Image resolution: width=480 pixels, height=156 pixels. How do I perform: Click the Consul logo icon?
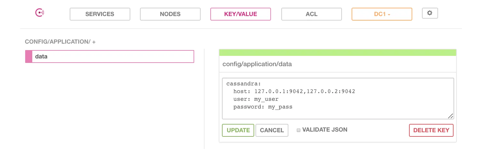tap(40, 13)
